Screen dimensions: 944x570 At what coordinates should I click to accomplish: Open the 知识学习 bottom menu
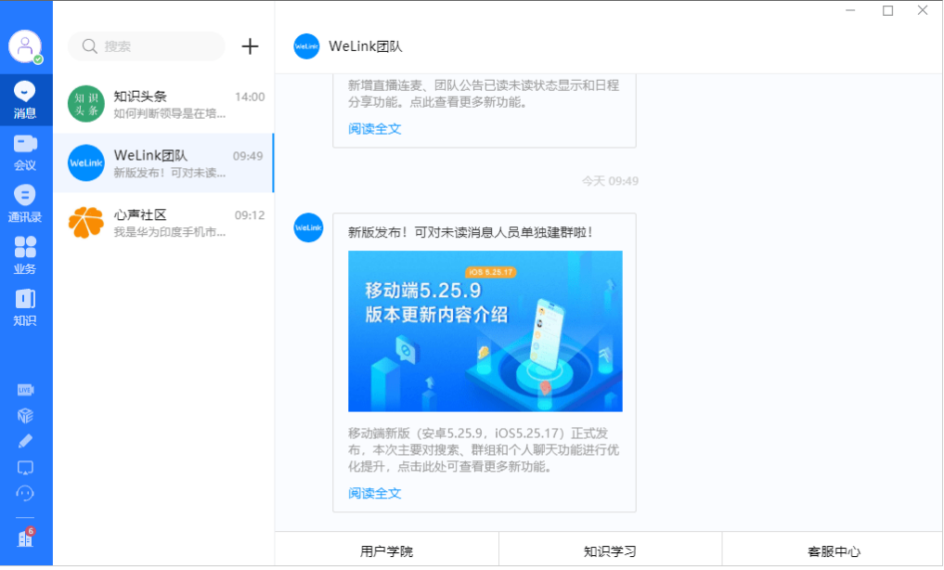[610, 551]
